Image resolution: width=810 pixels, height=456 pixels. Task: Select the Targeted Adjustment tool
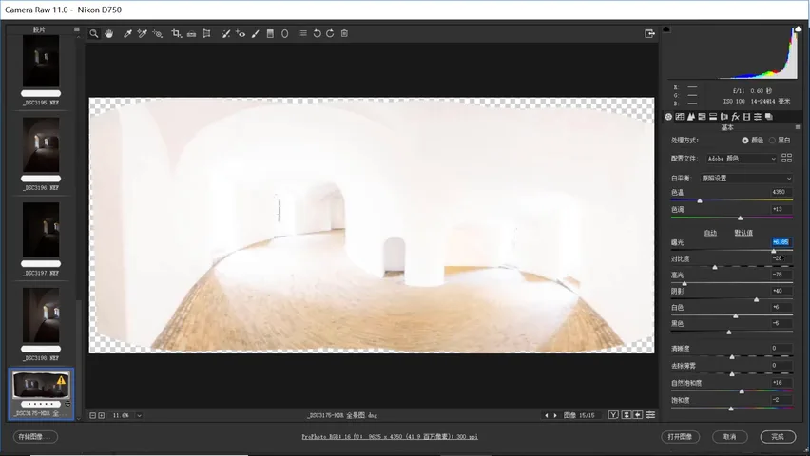(158, 33)
